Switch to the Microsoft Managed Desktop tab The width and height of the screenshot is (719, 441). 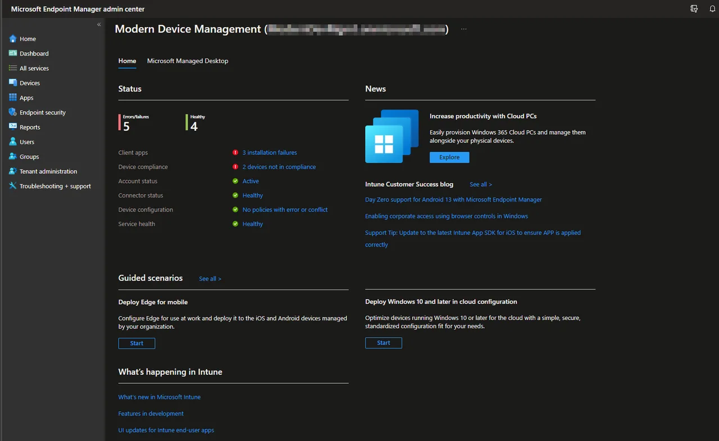[188, 61]
